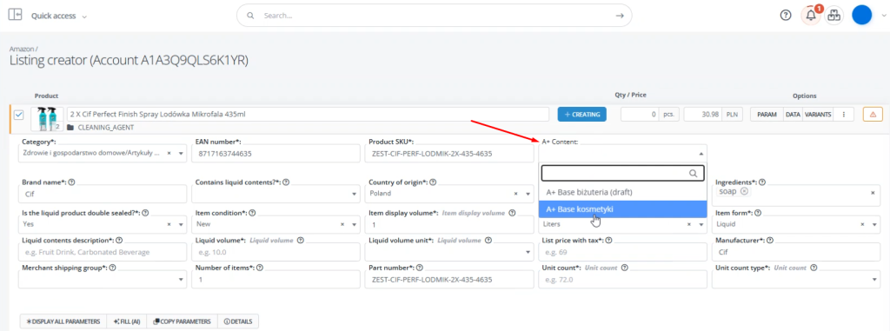Open the Item form dropdown arrow
890x331 pixels.
875,225
